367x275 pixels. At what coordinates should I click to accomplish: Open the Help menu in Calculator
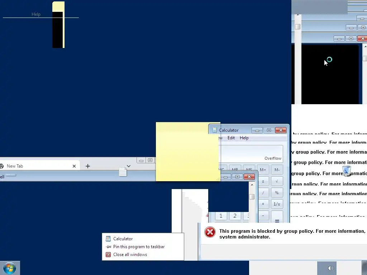click(x=244, y=138)
